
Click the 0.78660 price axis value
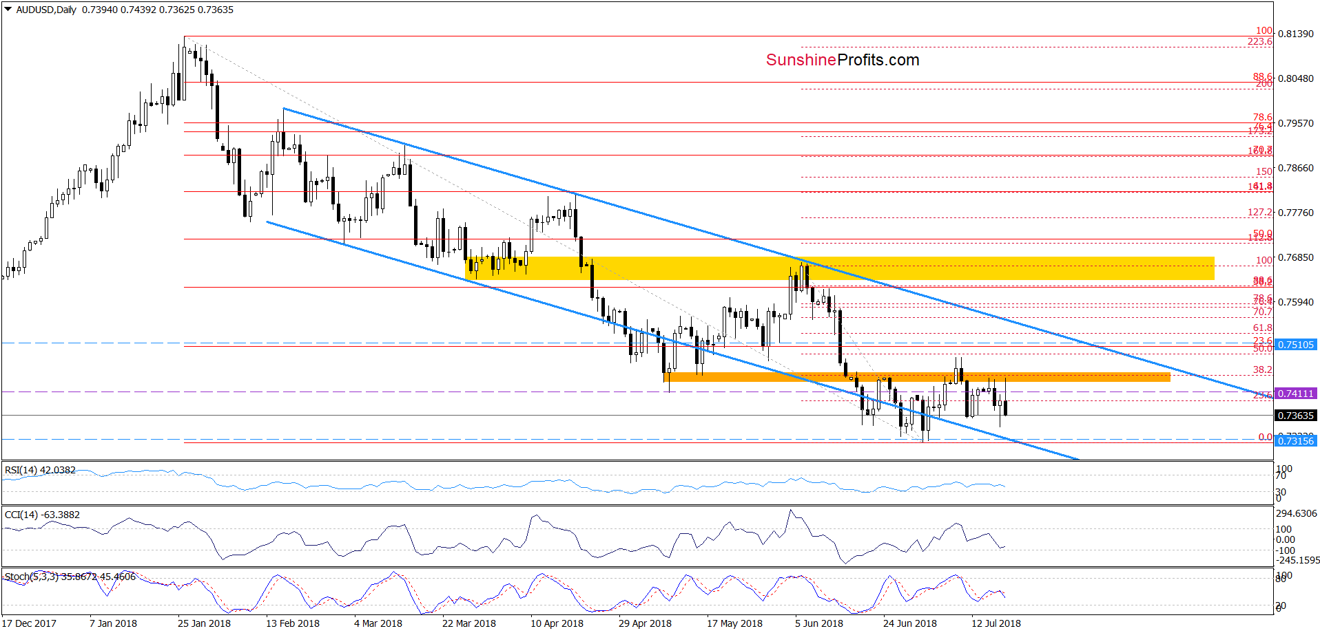1296,168
